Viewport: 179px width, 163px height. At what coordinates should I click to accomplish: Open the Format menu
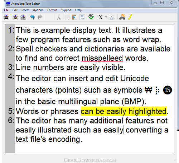pyautogui.click(x=52, y=10)
